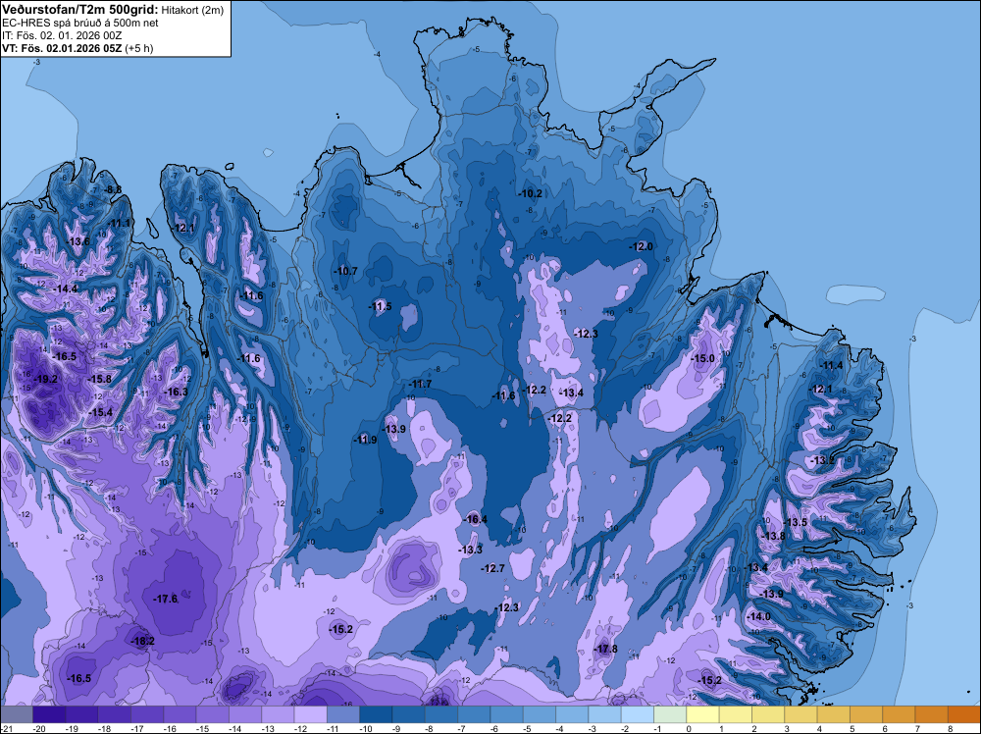Click the -17.6 temperature label
Image resolution: width=981 pixels, height=734 pixels.
tap(165, 599)
